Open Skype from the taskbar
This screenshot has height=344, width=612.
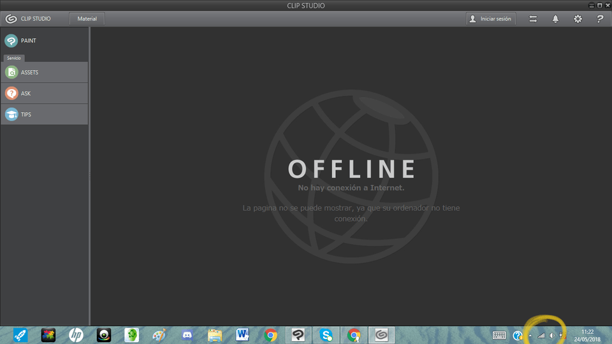(326, 335)
